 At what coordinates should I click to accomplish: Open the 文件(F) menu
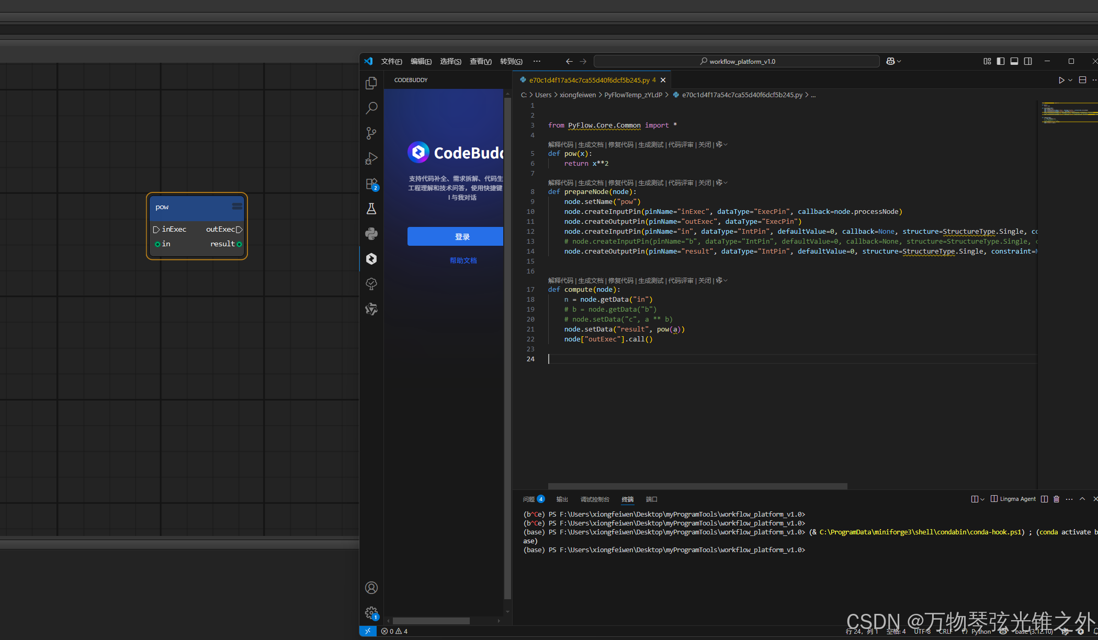391,61
